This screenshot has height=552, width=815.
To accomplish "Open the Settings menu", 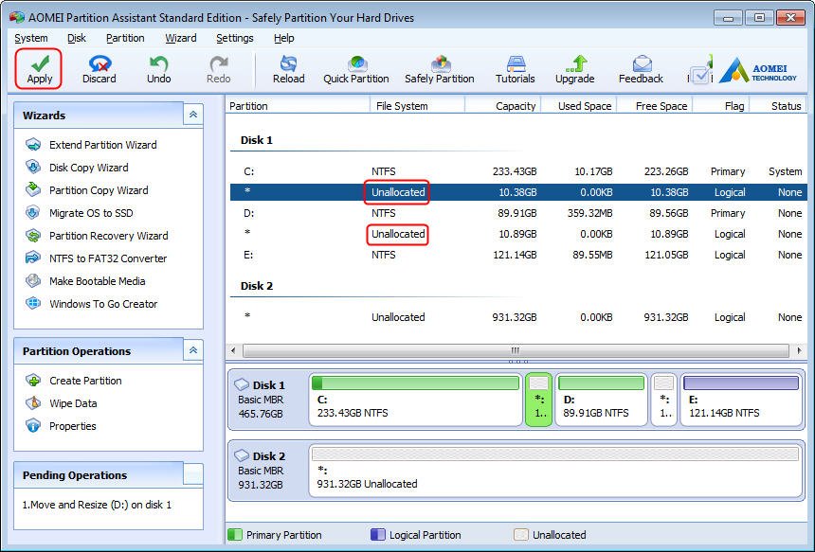I will pyautogui.click(x=234, y=38).
